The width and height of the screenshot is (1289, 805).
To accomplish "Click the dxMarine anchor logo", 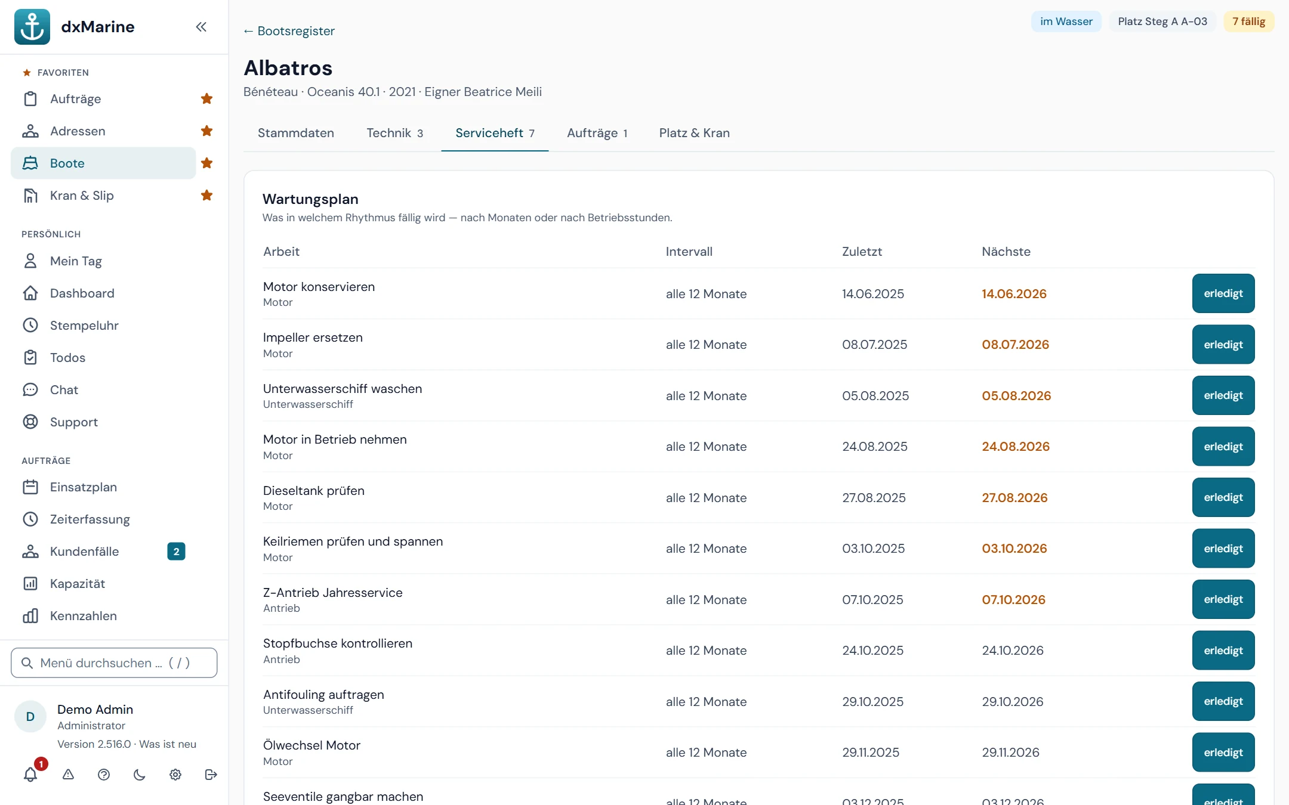I will [x=32, y=27].
